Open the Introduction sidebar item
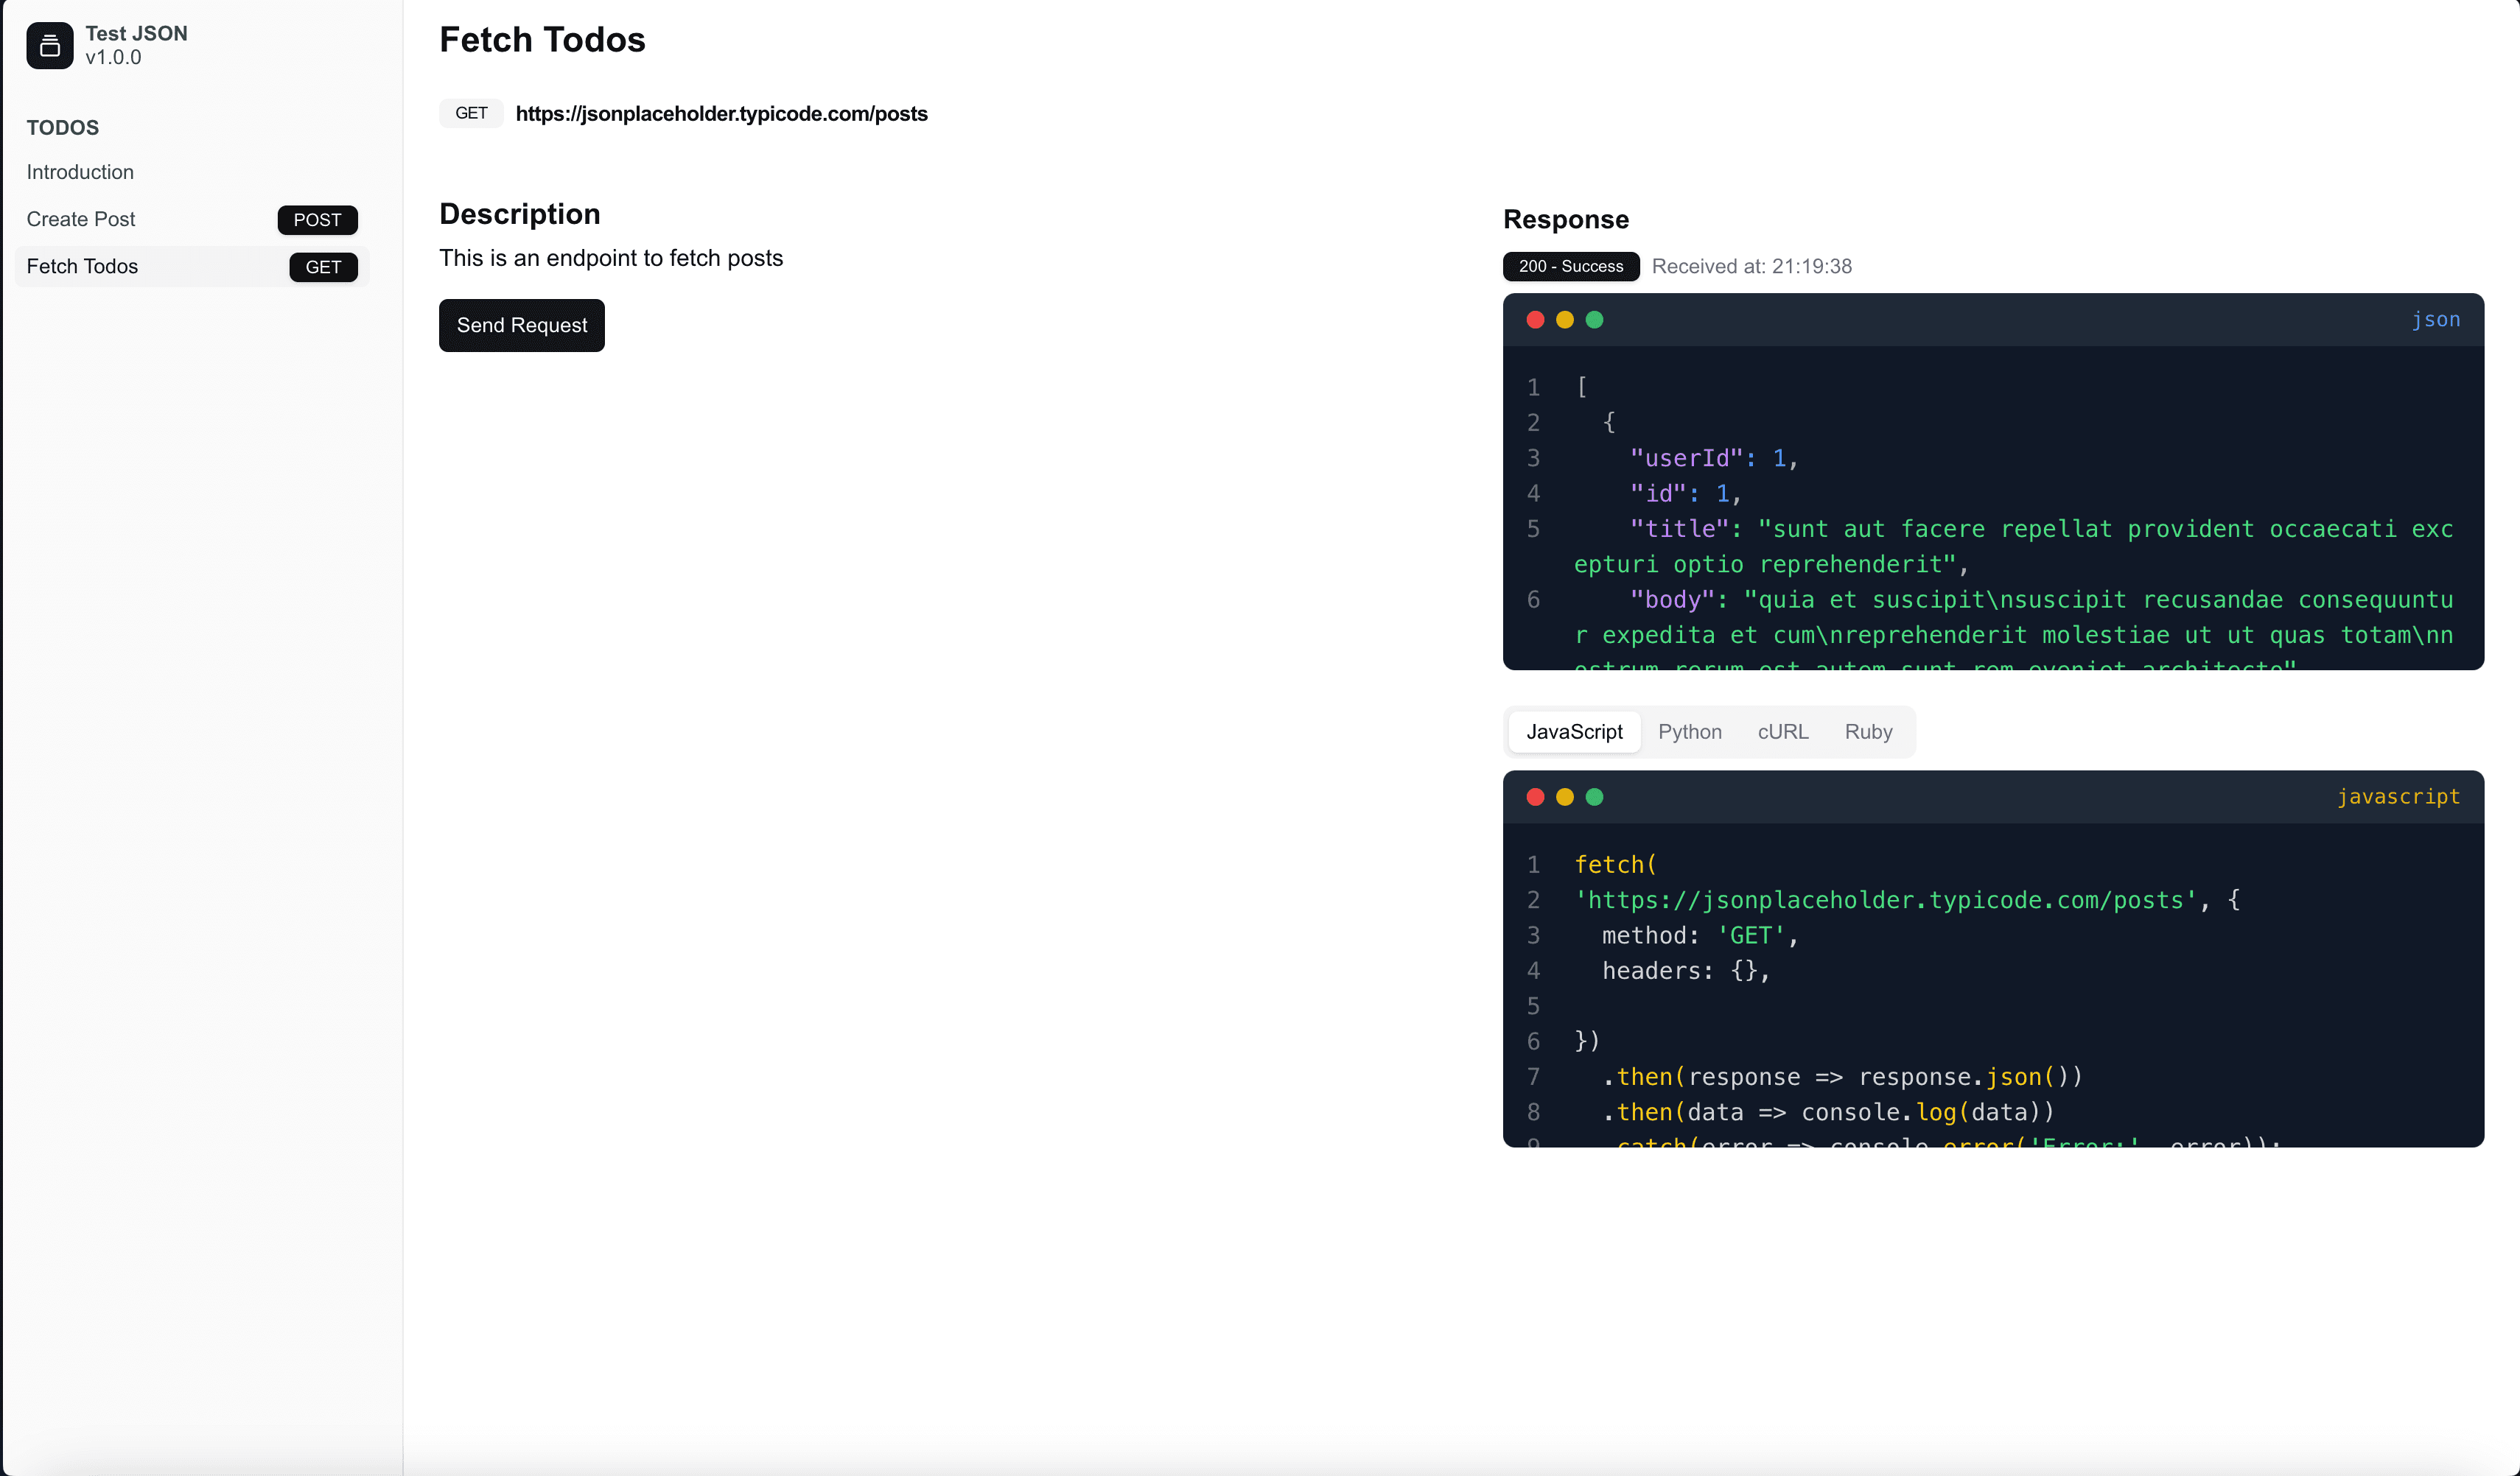The image size is (2520, 1476). point(80,172)
